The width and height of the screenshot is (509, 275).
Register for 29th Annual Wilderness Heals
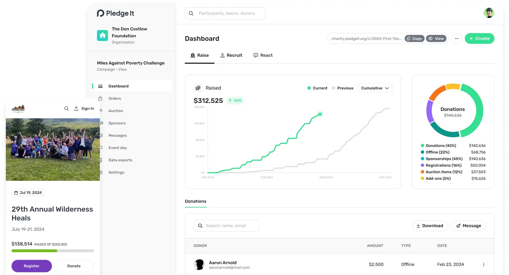click(x=31, y=266)
